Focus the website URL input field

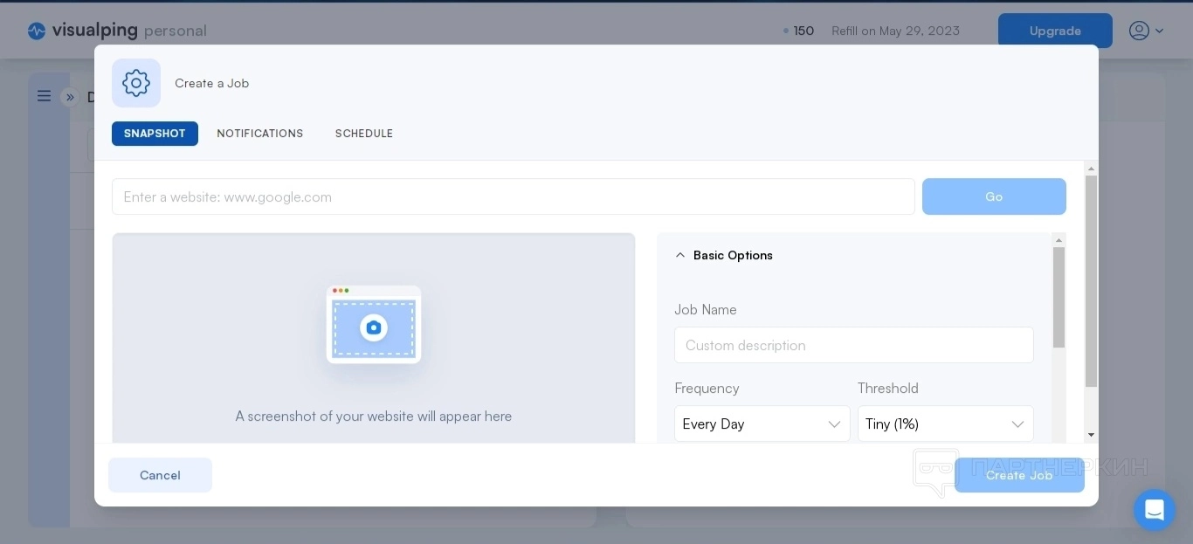pyautogui.click(x=513, y=196)
